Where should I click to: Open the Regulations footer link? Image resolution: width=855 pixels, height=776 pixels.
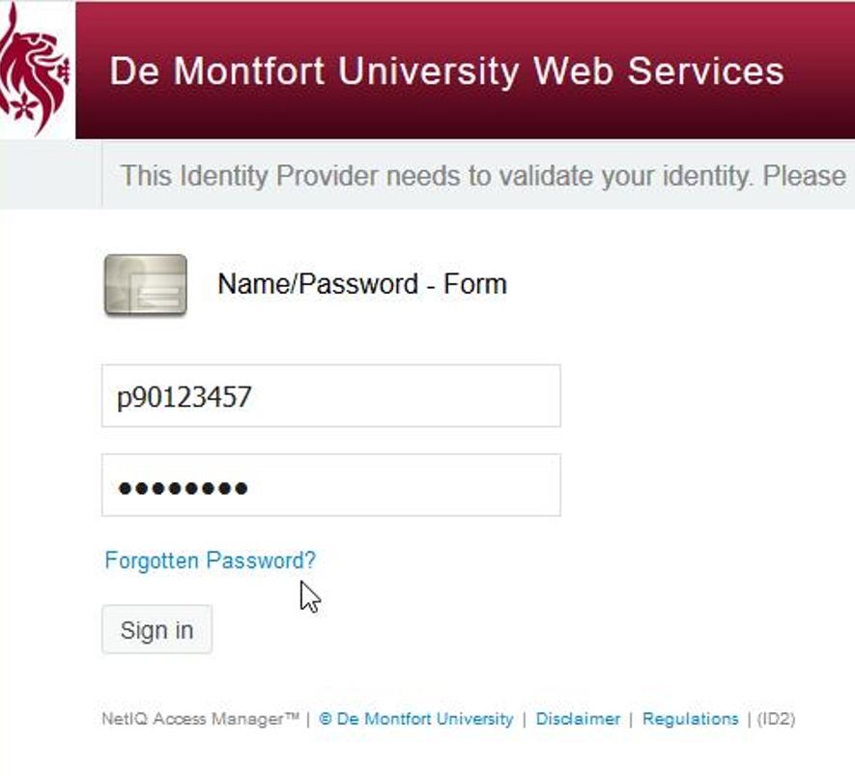click(690, 719)
